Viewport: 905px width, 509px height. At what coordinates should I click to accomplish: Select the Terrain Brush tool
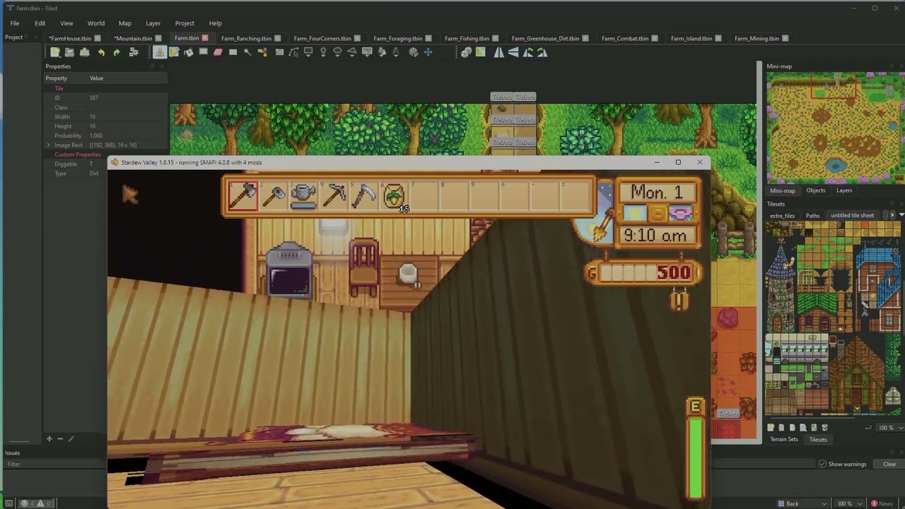click(174, 52)
